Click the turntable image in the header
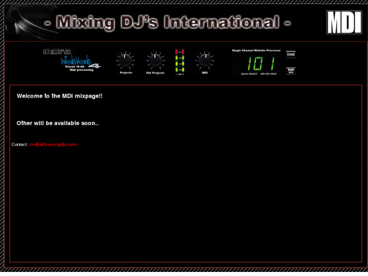This screenshot has height=276, width=368. pyautogui.click(x=32, y=22)
